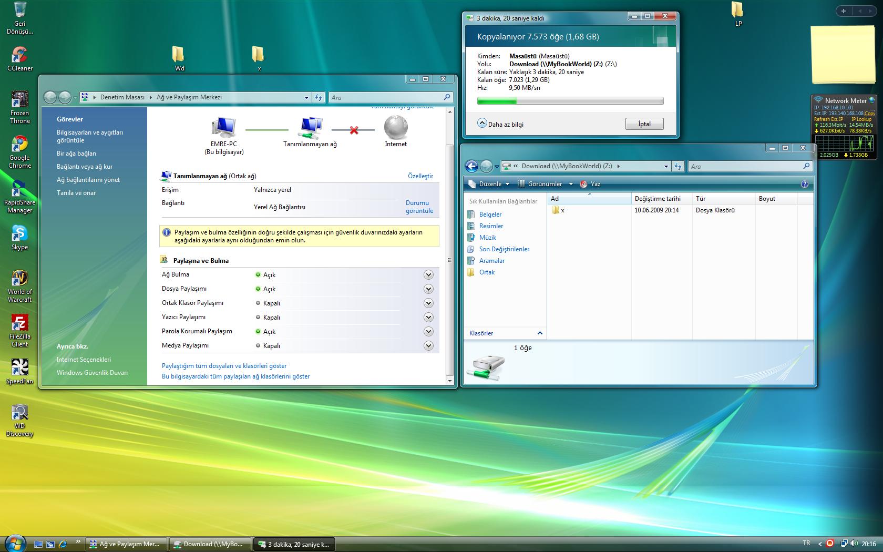Image resolution: width=883 pixels, height=552 pixels.
Task: Cancel the copy with İptal button
Action: (x=644, y=124)
